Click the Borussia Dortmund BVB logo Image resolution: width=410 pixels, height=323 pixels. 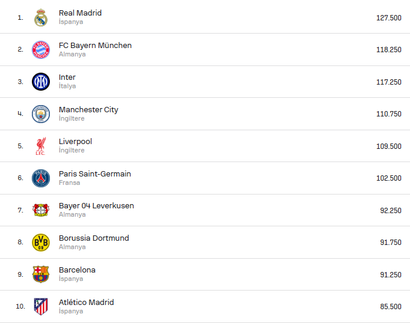point(41,243)
